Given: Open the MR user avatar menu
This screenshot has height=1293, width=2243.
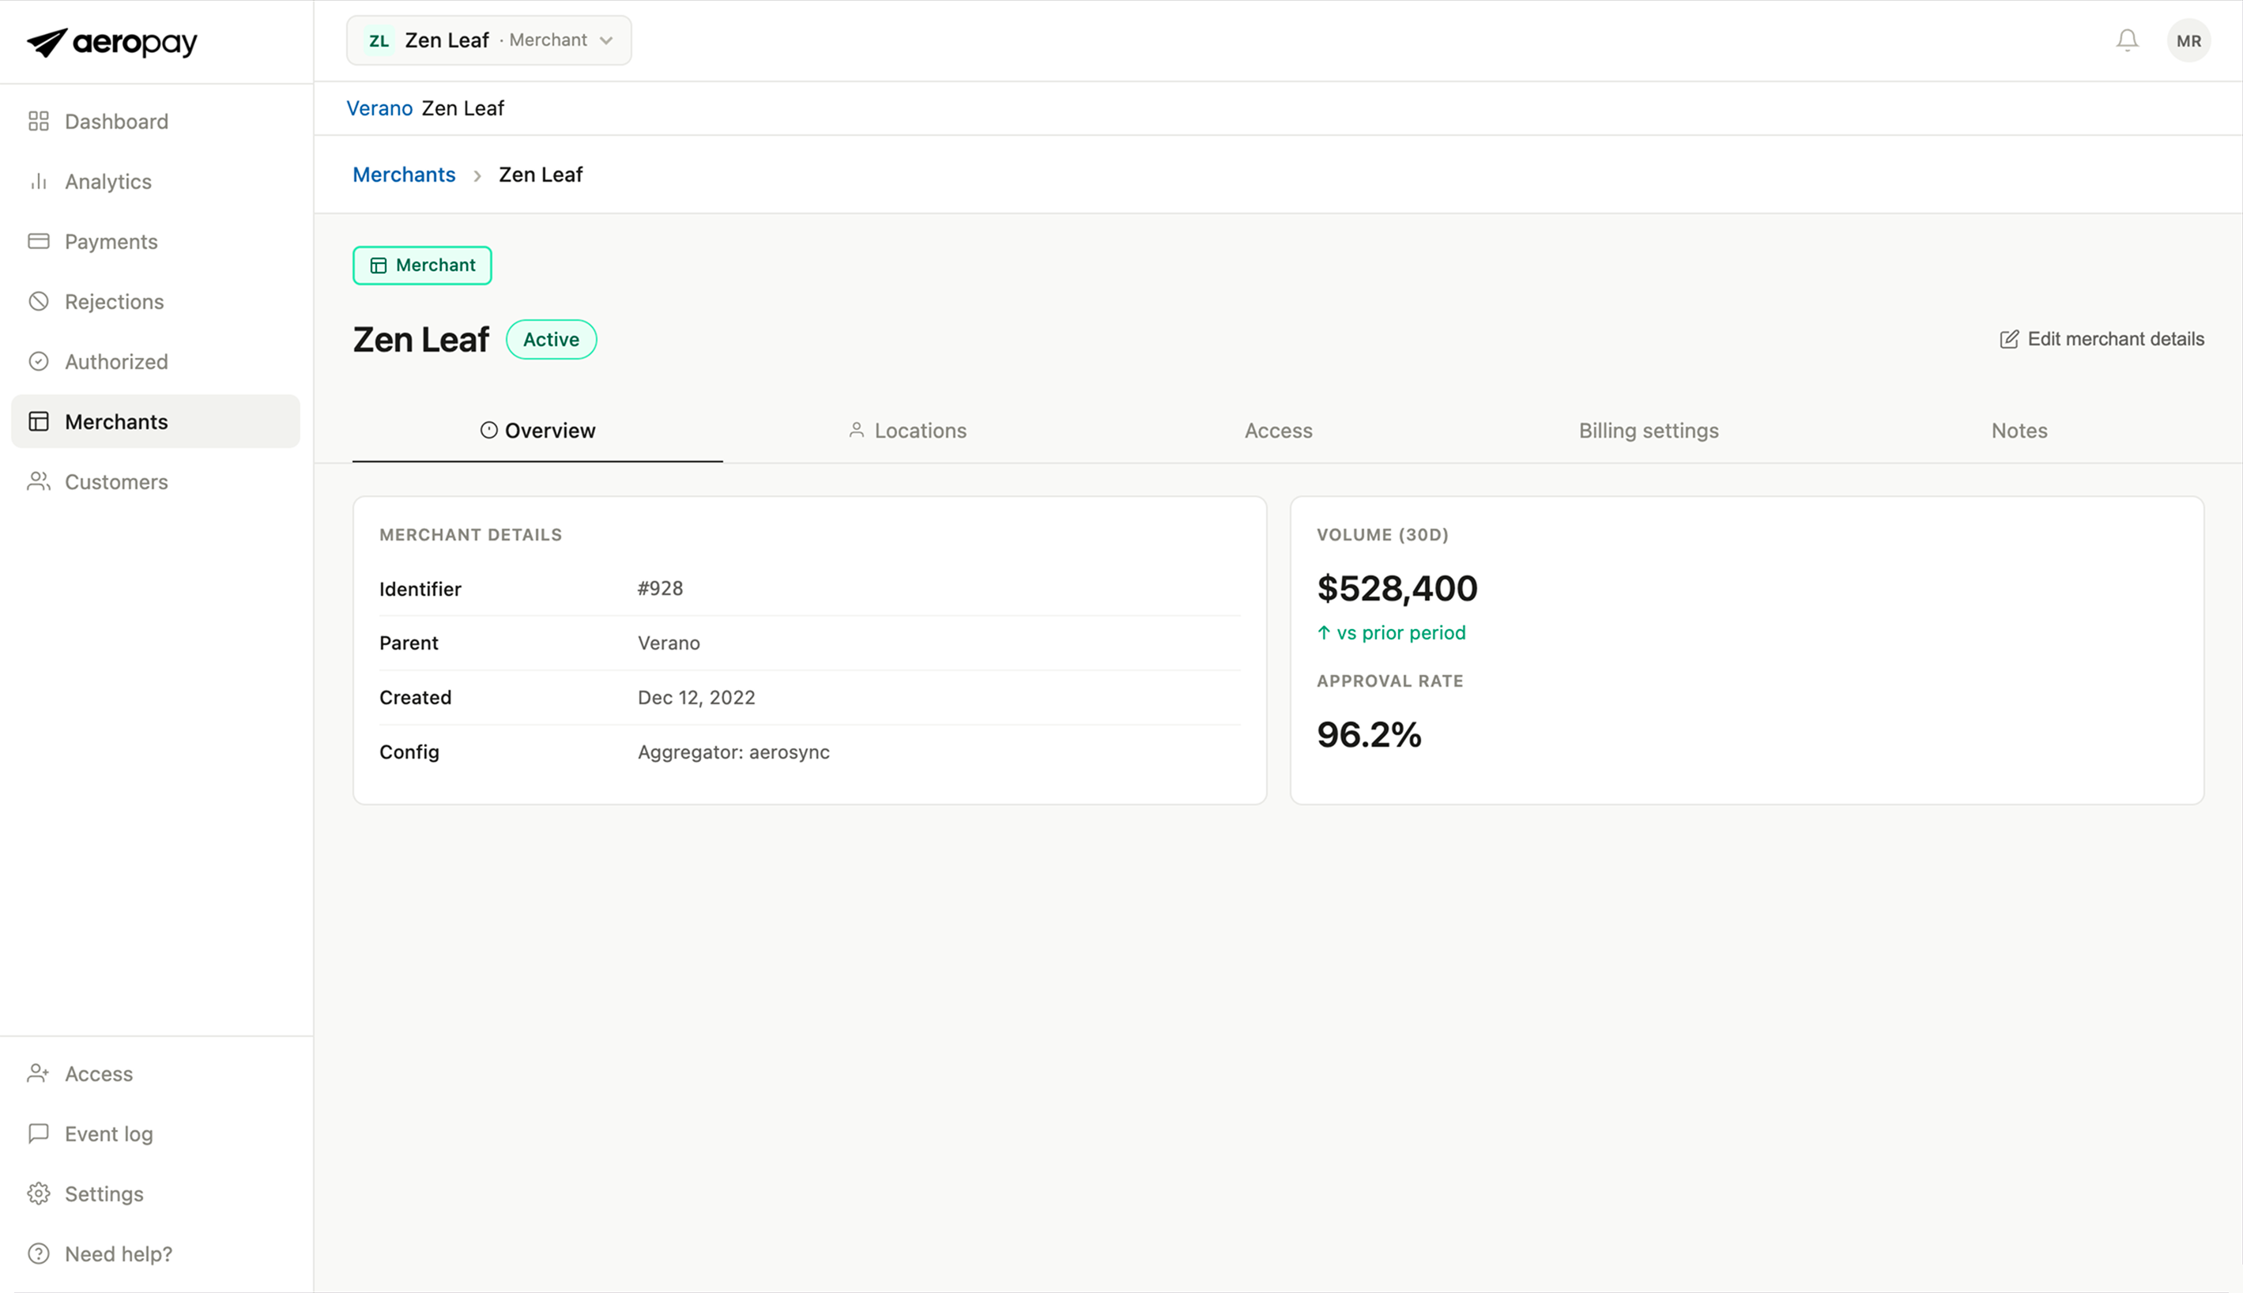Looking at the screenshot, I should coord(2188,41).
